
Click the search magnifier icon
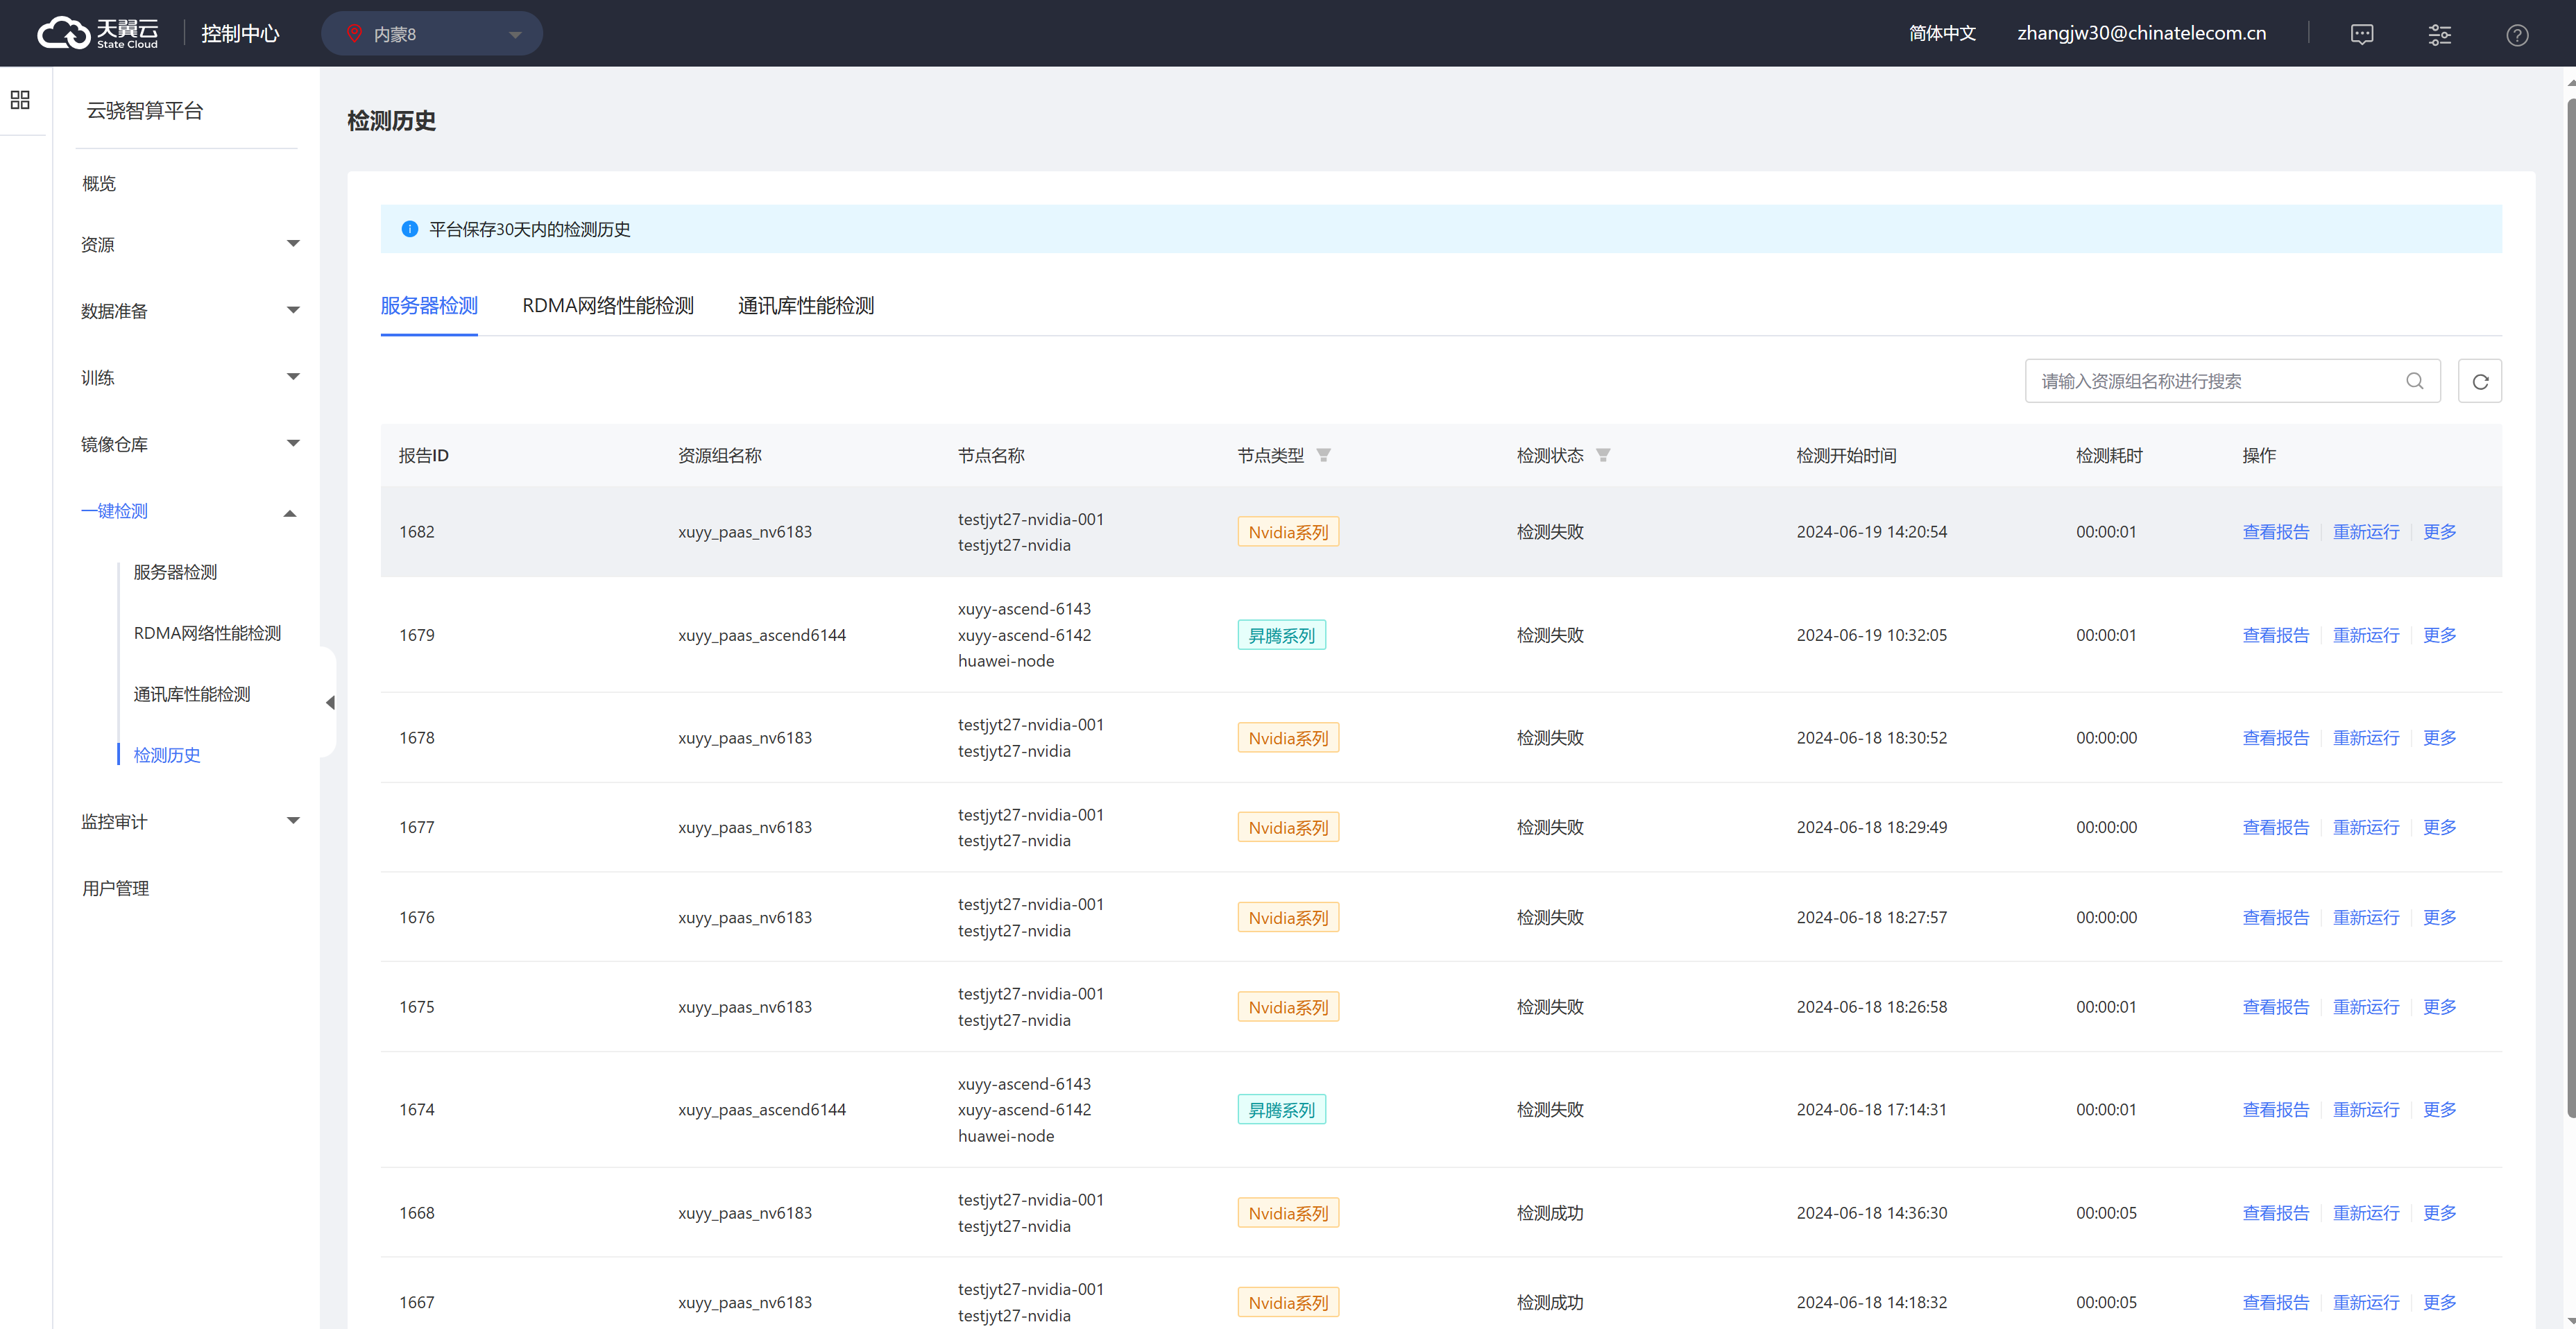pos(2415,381)
